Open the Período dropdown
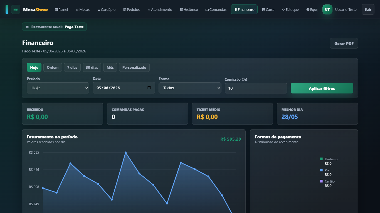This screenshot has height=213, width=380. [58, 88]
